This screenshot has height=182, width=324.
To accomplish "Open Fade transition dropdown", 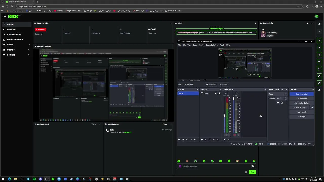I will 278,94.
